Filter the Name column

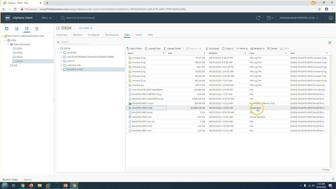pyautogui.click(x=164, y=53)
